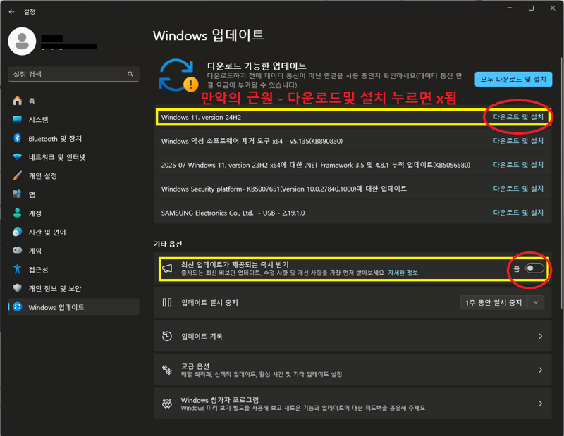Click the 시간 및 언어 globe icon
This screenshot has width=564, height=436.
17,232
